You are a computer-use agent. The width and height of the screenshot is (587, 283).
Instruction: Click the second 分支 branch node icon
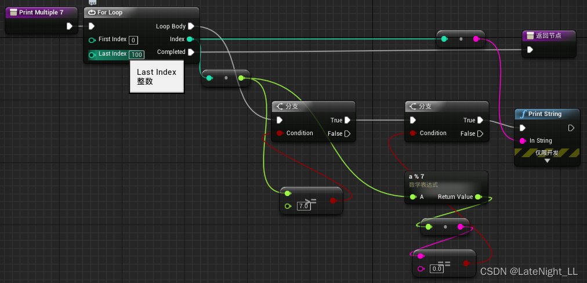tap(413, 107)
